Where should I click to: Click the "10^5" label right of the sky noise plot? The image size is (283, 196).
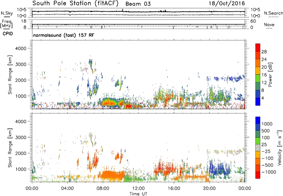tap(255, 10)
